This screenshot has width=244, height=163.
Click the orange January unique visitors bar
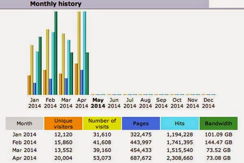(29, 85)
